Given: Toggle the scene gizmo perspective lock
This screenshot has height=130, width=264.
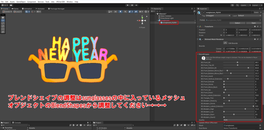Looking at the screenshot, I should click(x=147, y=16).
